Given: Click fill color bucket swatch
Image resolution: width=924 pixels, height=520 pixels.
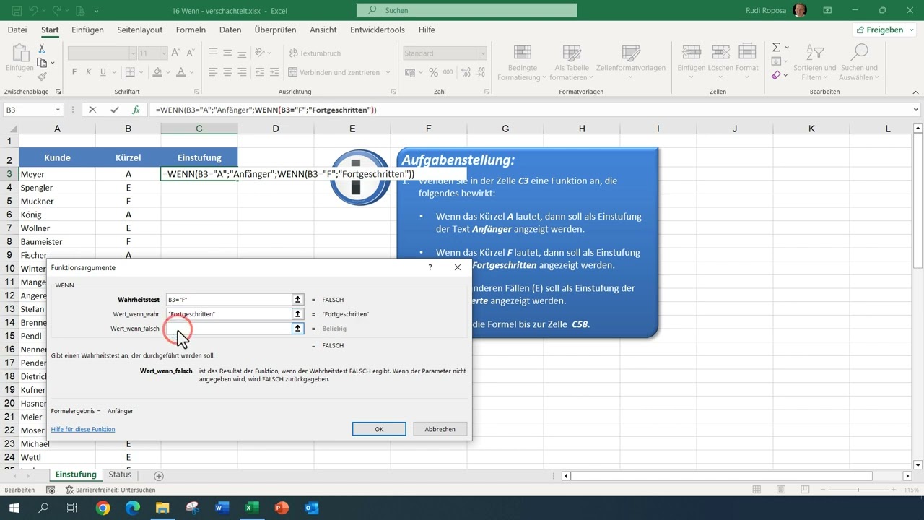Looking at the screenshot, I should (157, 72).
